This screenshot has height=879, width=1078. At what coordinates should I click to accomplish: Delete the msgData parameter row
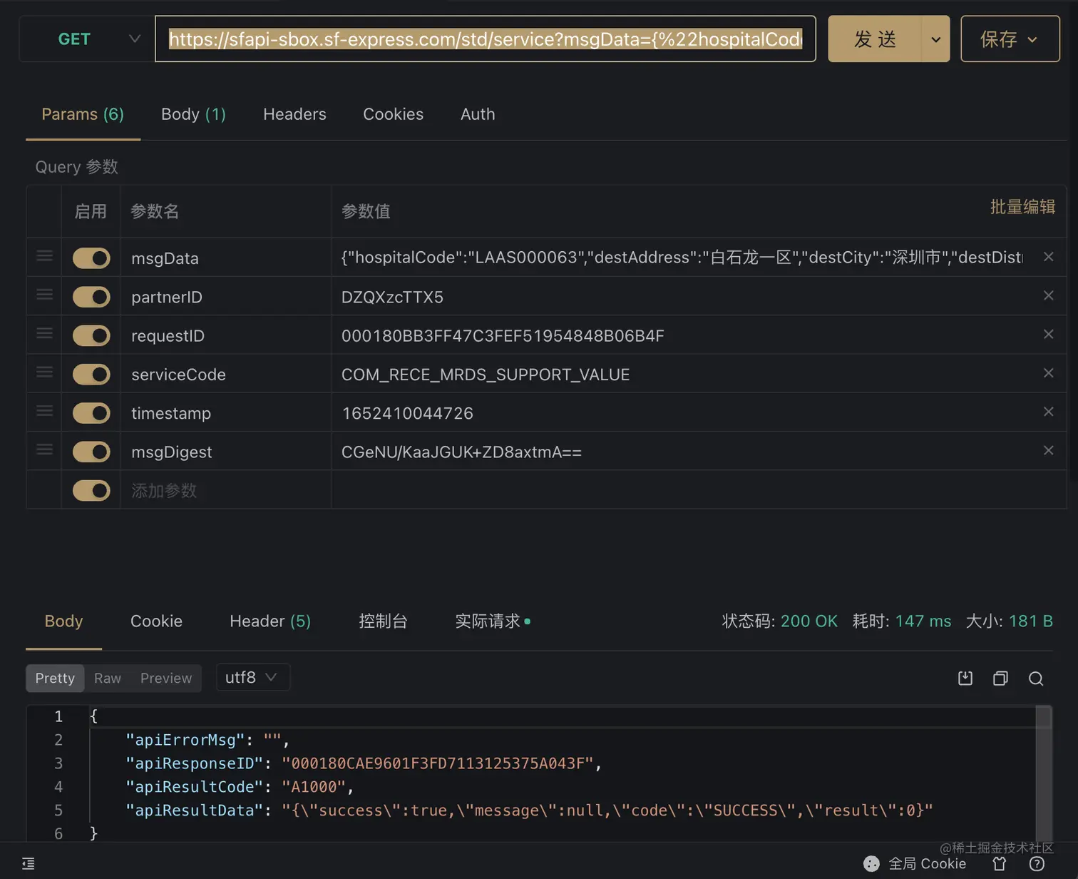(x=1048, y=257)
